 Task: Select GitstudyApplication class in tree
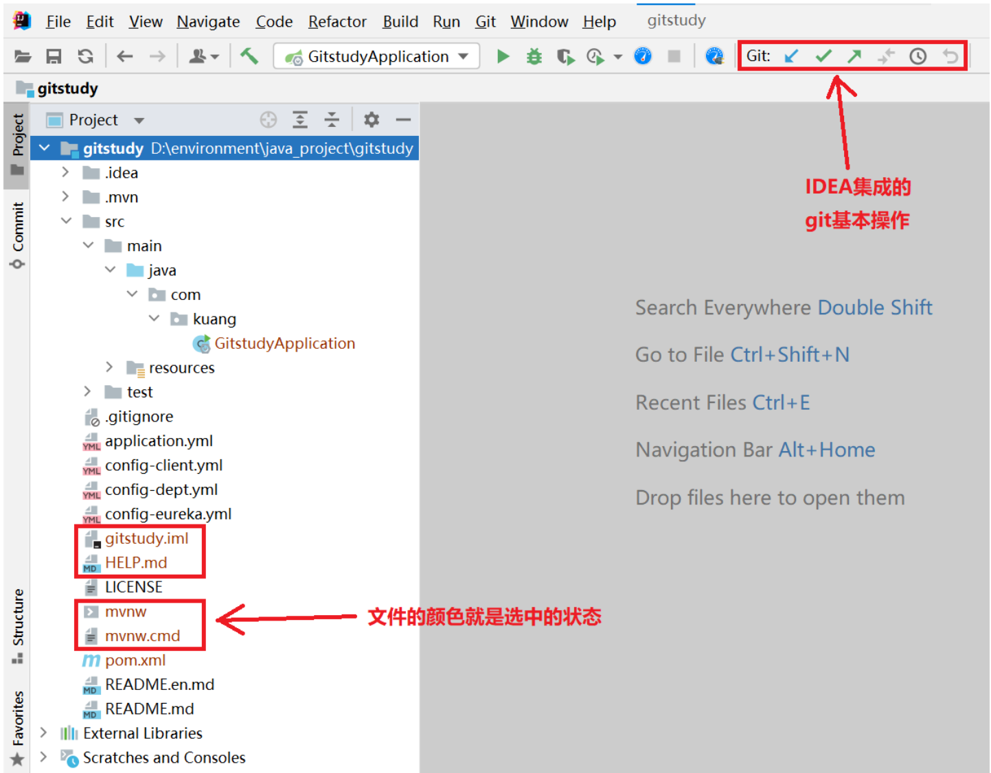pos(284,343)
